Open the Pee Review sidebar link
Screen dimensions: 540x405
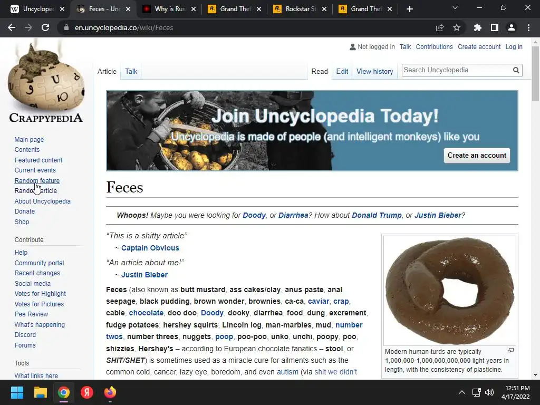[31, 314]
